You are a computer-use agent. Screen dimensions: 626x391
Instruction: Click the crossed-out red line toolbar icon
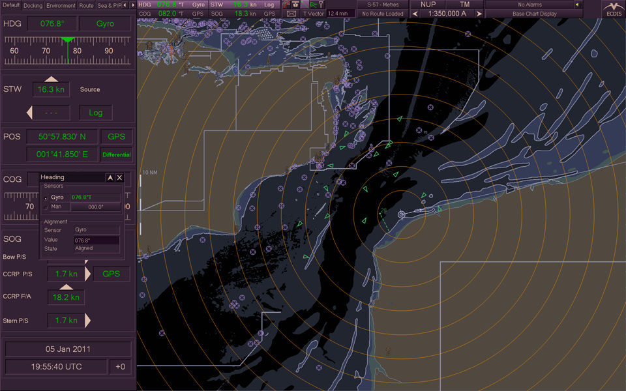[286, 5]
